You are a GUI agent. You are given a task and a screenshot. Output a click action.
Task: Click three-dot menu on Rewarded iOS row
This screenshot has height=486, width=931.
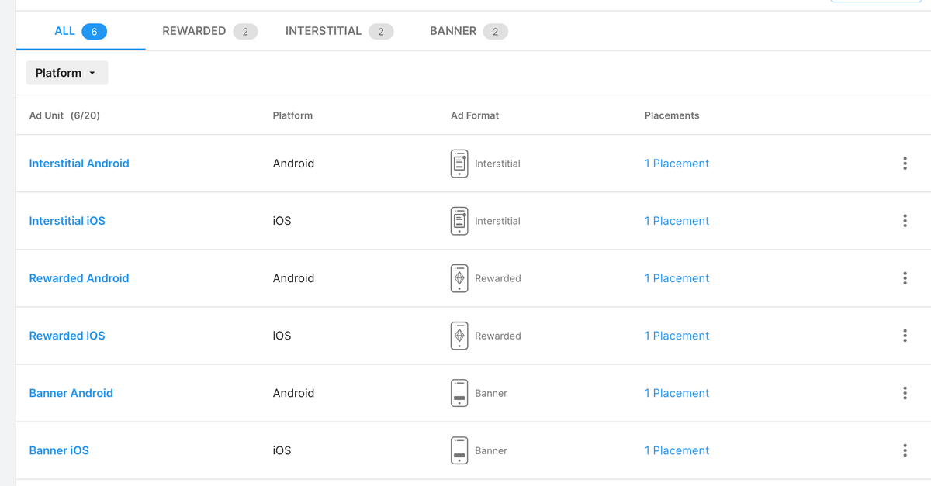pyautogui.click(x=905, y=336)
